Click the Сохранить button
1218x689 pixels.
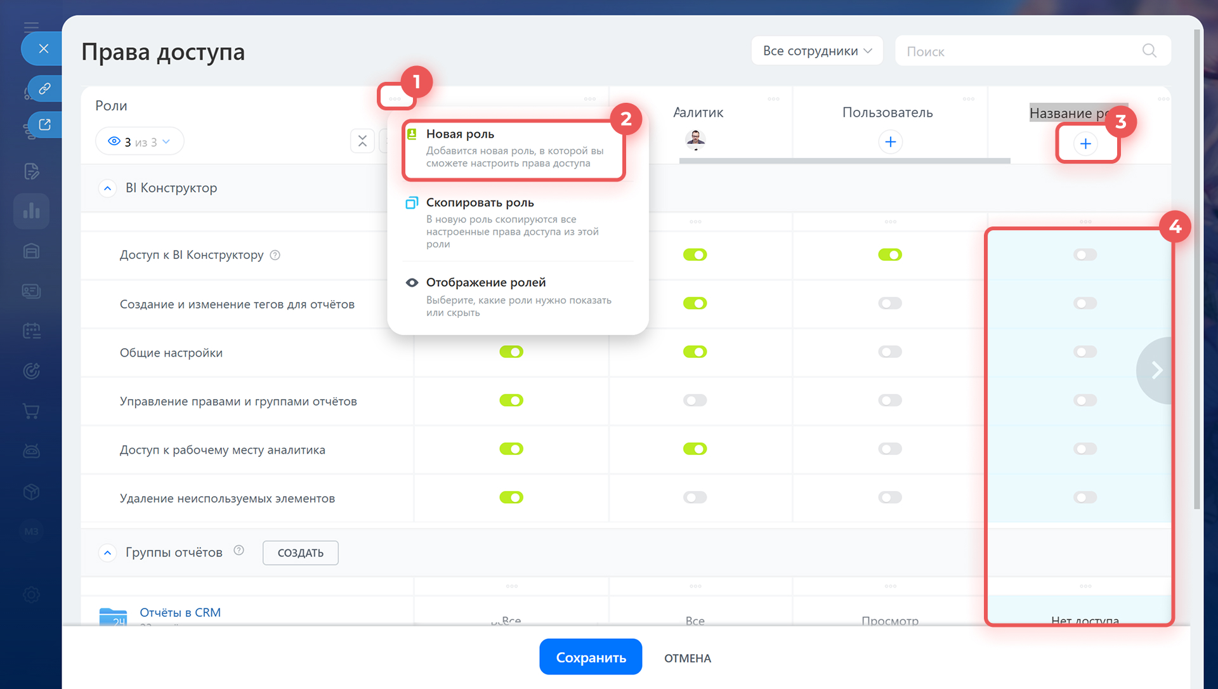pyautogui.click(x=590, y=657)
